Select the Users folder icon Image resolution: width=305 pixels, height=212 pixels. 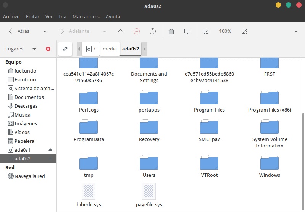click(x=149, y=163)
